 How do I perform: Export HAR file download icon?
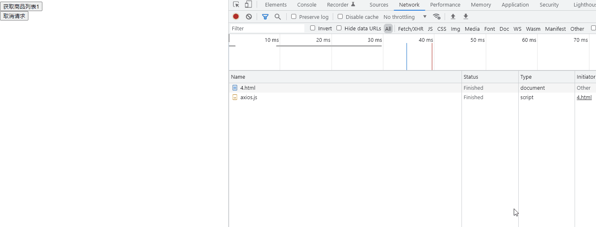[466, 16]
